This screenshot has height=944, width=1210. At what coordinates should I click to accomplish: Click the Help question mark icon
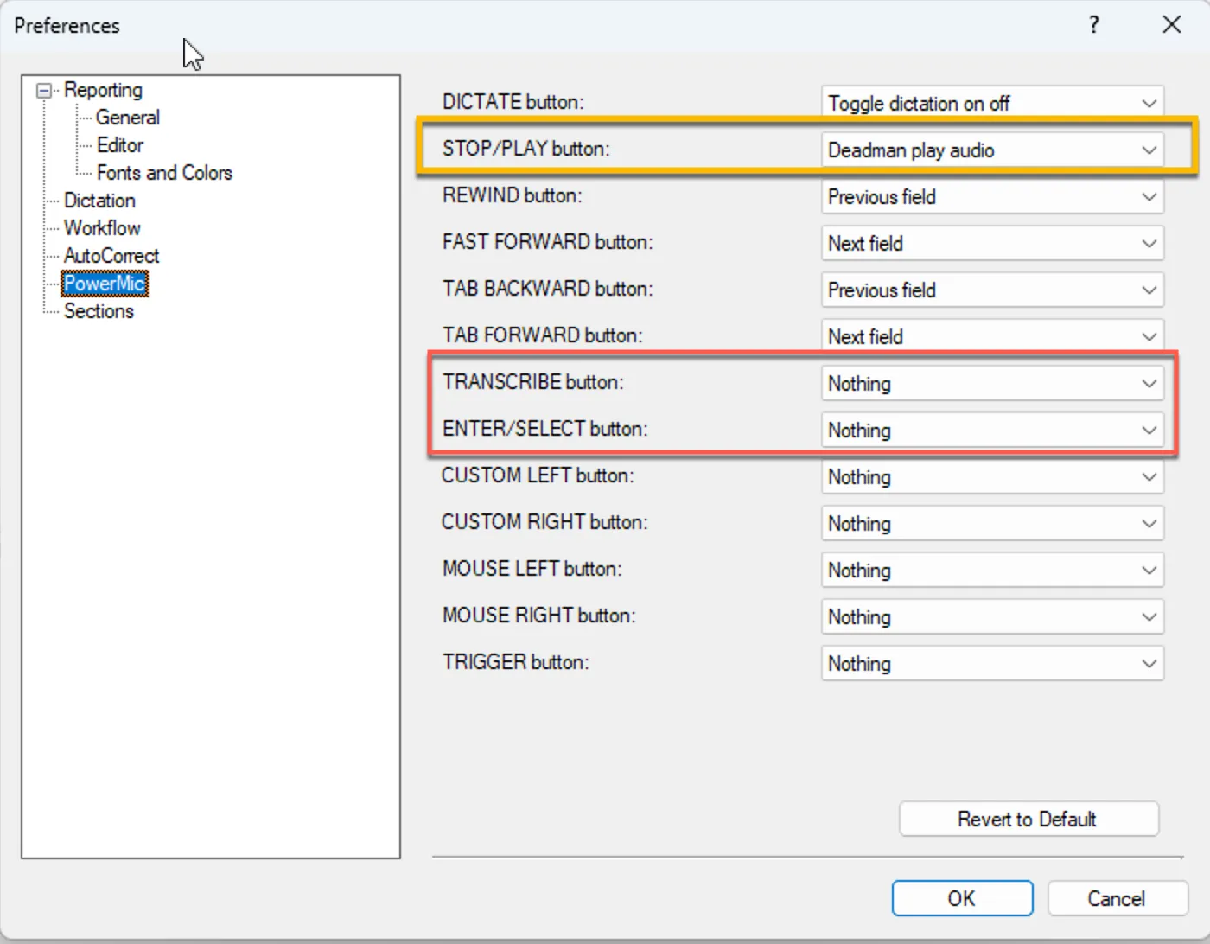coord(1093,25)
